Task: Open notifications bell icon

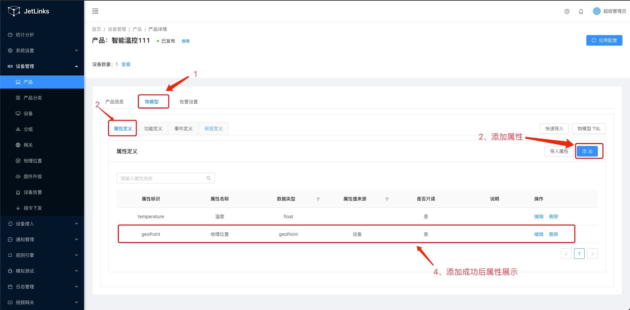Action: (581, 11)
